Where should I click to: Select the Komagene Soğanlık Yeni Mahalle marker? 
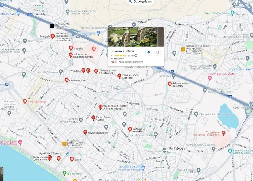tap(183, 49)
